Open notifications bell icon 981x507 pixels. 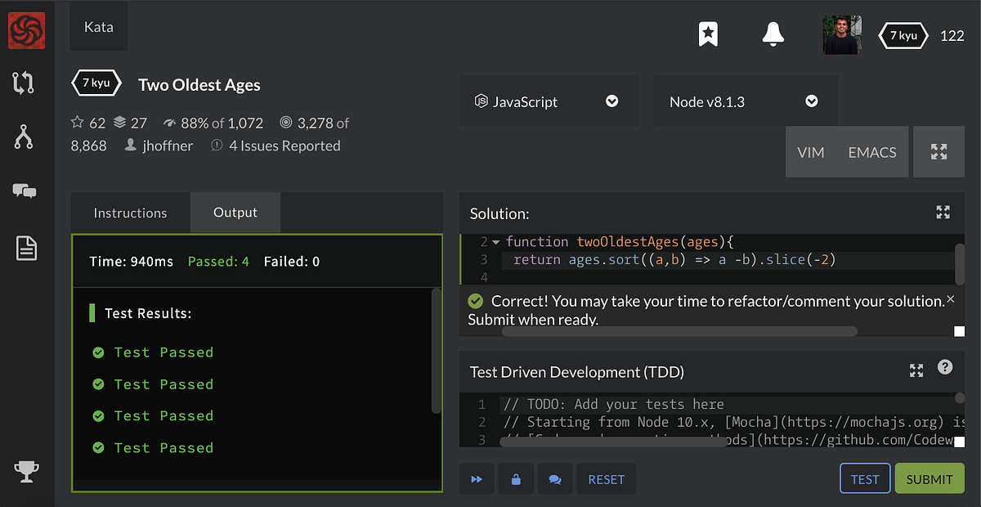773,34
